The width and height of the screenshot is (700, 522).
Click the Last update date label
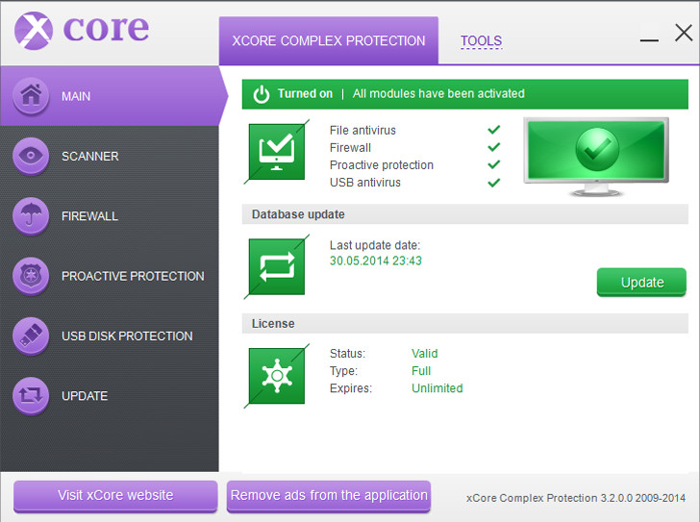(375, 245)
